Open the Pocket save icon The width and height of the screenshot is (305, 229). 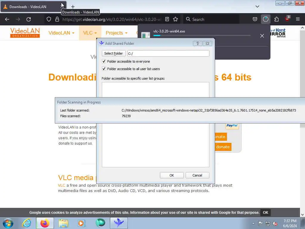pyautogui.click(x=255, y=19)
